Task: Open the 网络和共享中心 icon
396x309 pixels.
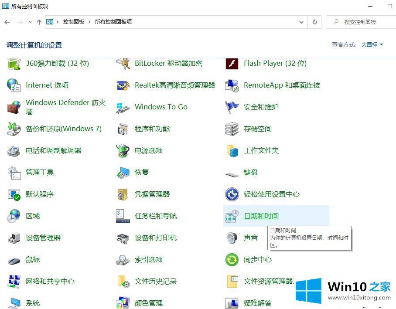Action: tap(14, 282)
